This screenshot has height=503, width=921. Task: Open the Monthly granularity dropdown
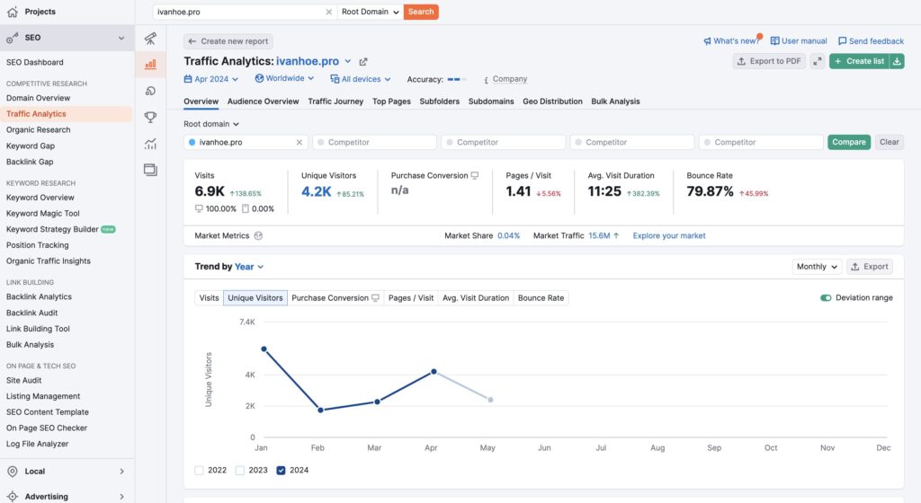(x=817, y=267)
